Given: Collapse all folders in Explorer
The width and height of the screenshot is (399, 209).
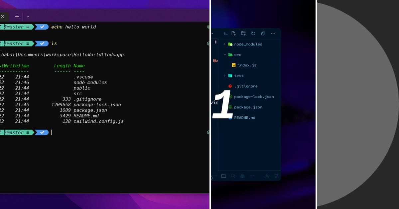Looking at the screenshot, I should point(263,34).
